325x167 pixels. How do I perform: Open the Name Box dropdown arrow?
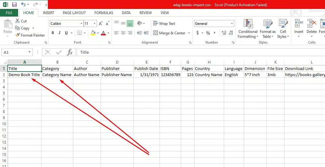(29, 52)
